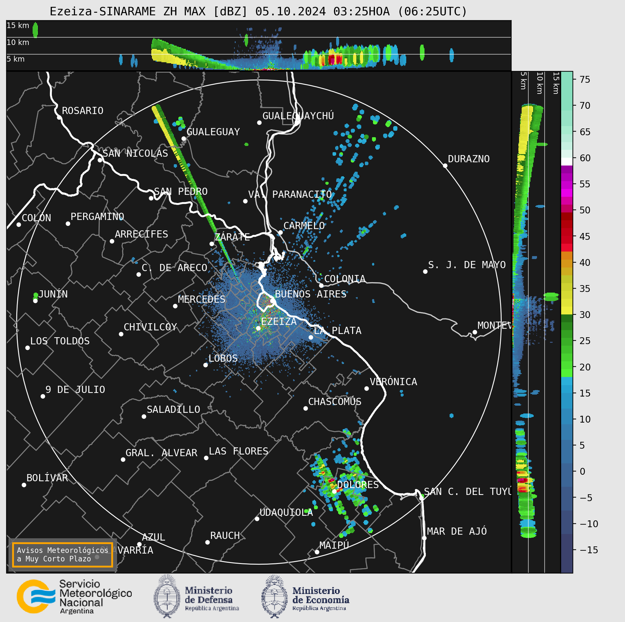Click the SALADILLO city label
Image resolution: width=625 pixels, height=622 pixels.
173,409
